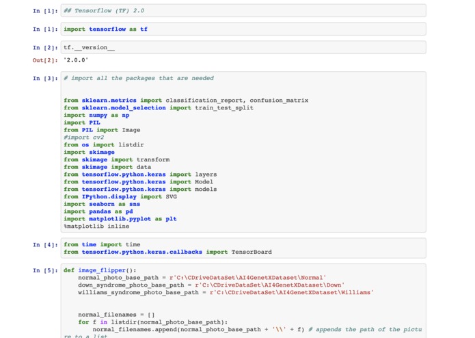The image size is (475, 338).
Task: Click the 'def image_flipper():' line
Action: click(x=100, y=270)
